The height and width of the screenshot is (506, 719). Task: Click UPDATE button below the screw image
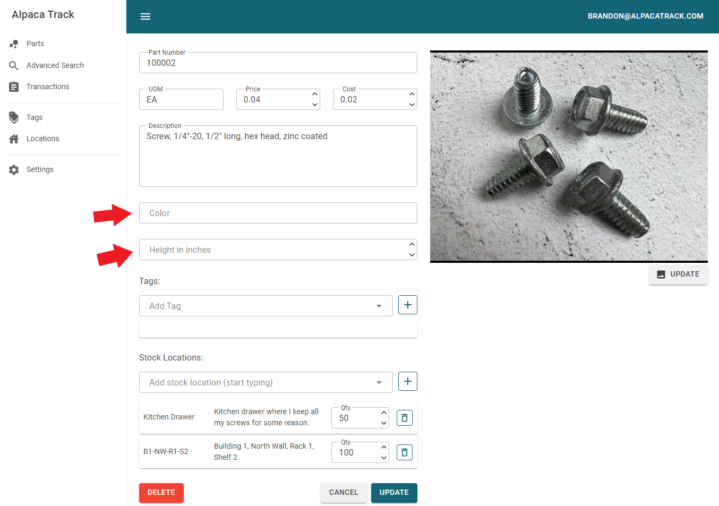[678, 275]
